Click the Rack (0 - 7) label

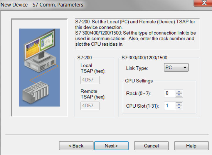tap(138, 93)
